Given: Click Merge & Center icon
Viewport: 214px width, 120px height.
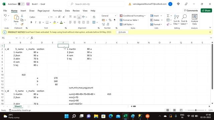Looking at the screenshot, I should pyautogui.click(x=94, y=22).
